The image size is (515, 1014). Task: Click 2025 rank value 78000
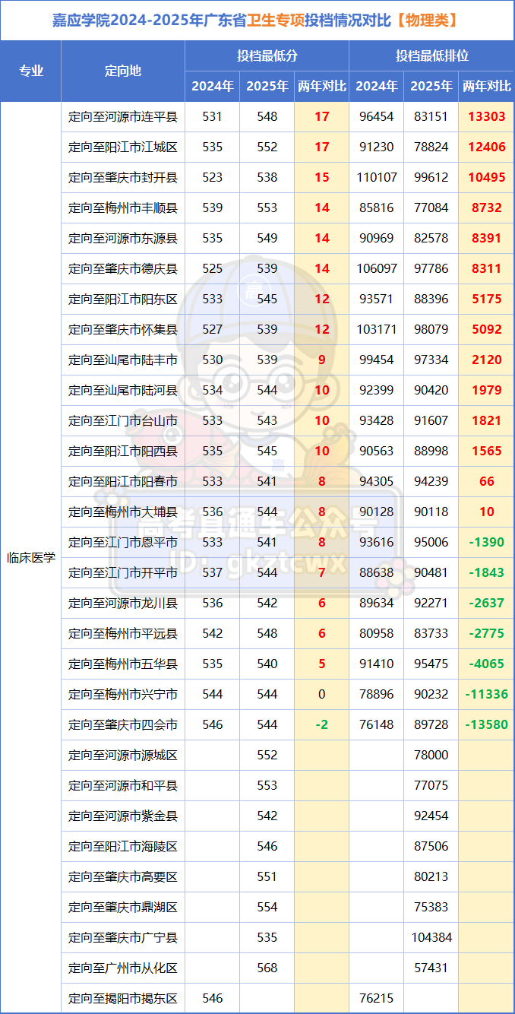431,756
